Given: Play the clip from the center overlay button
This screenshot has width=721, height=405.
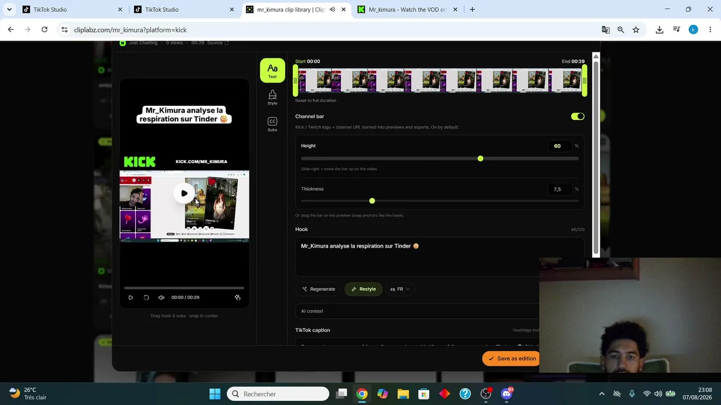Looking at the screenshot, I should 184,193.
